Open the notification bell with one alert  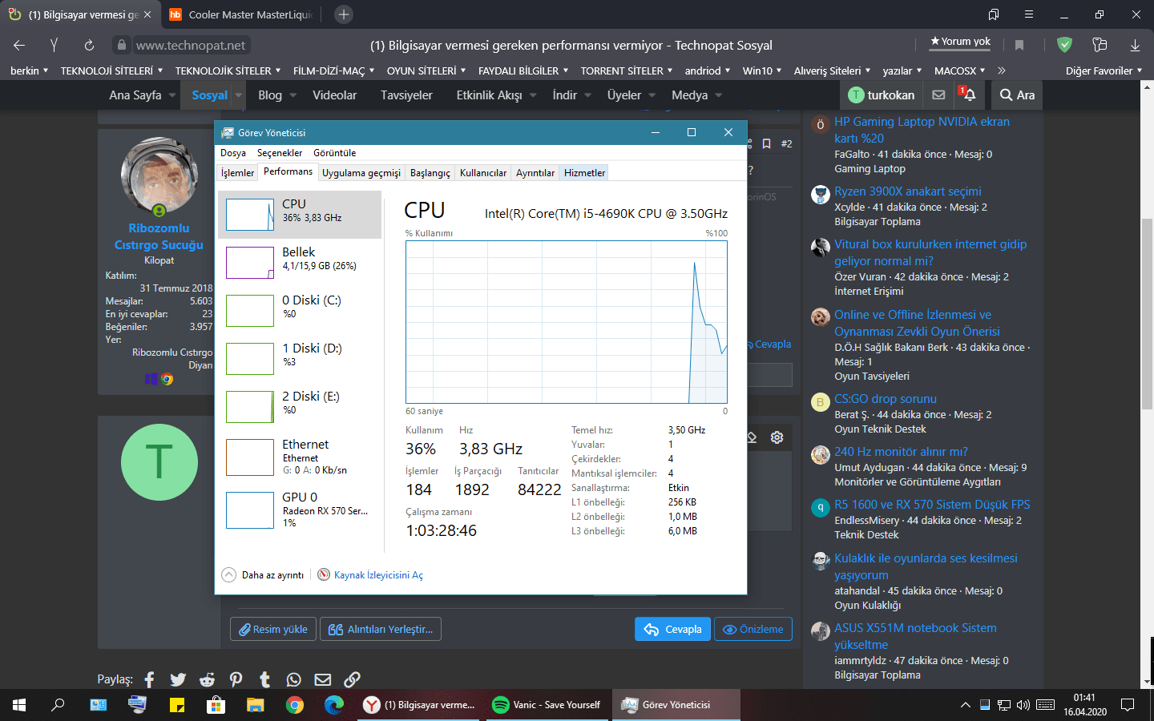tap(968, 94)
